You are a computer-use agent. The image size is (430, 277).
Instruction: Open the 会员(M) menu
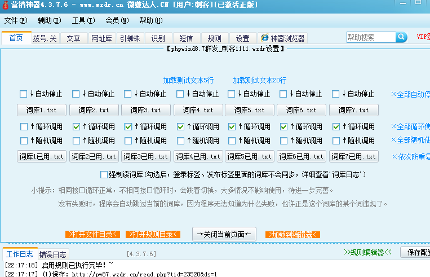coord(117,20)
